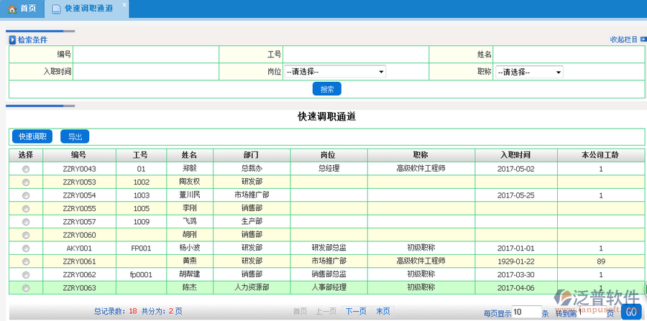This screenshot has width=647, height=321.
Task: Select radio button for row ZZRY0063
Action: (26, 288)
